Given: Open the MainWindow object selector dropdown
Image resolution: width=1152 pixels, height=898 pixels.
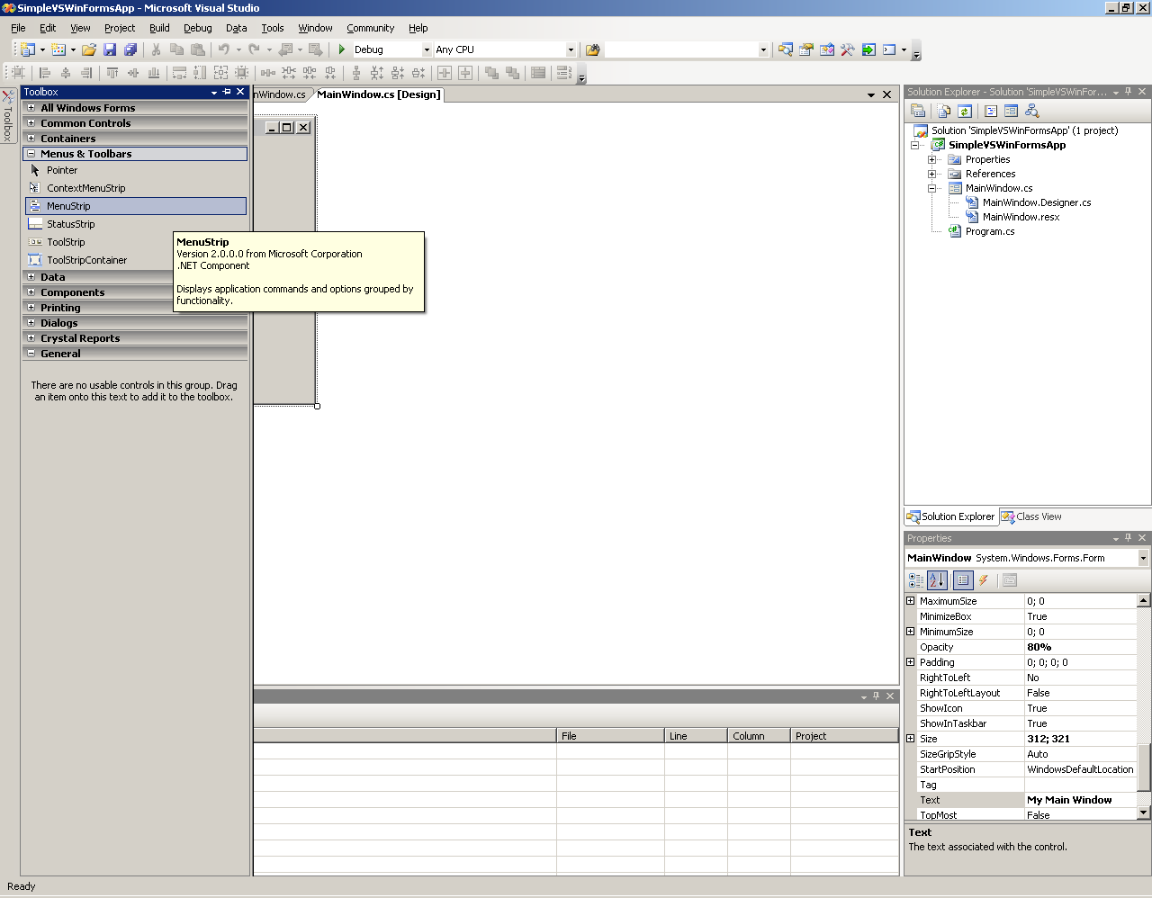Looking at the screenshot, I should pos(1143,558).
